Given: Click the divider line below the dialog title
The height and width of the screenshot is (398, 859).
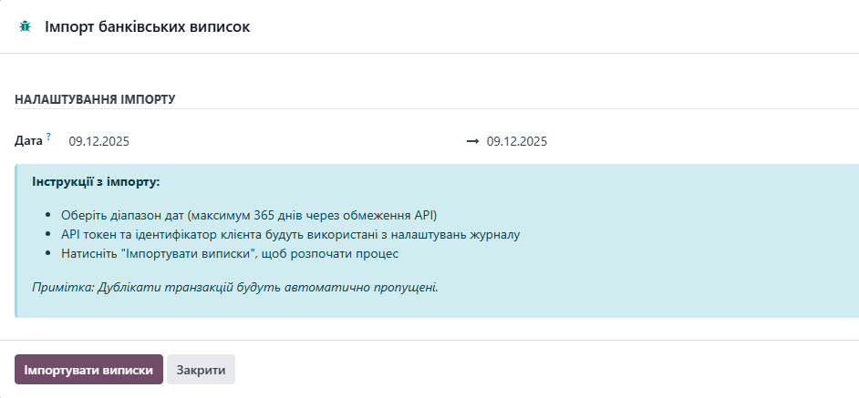Looking at the screenshot, I should click(429, 54).
